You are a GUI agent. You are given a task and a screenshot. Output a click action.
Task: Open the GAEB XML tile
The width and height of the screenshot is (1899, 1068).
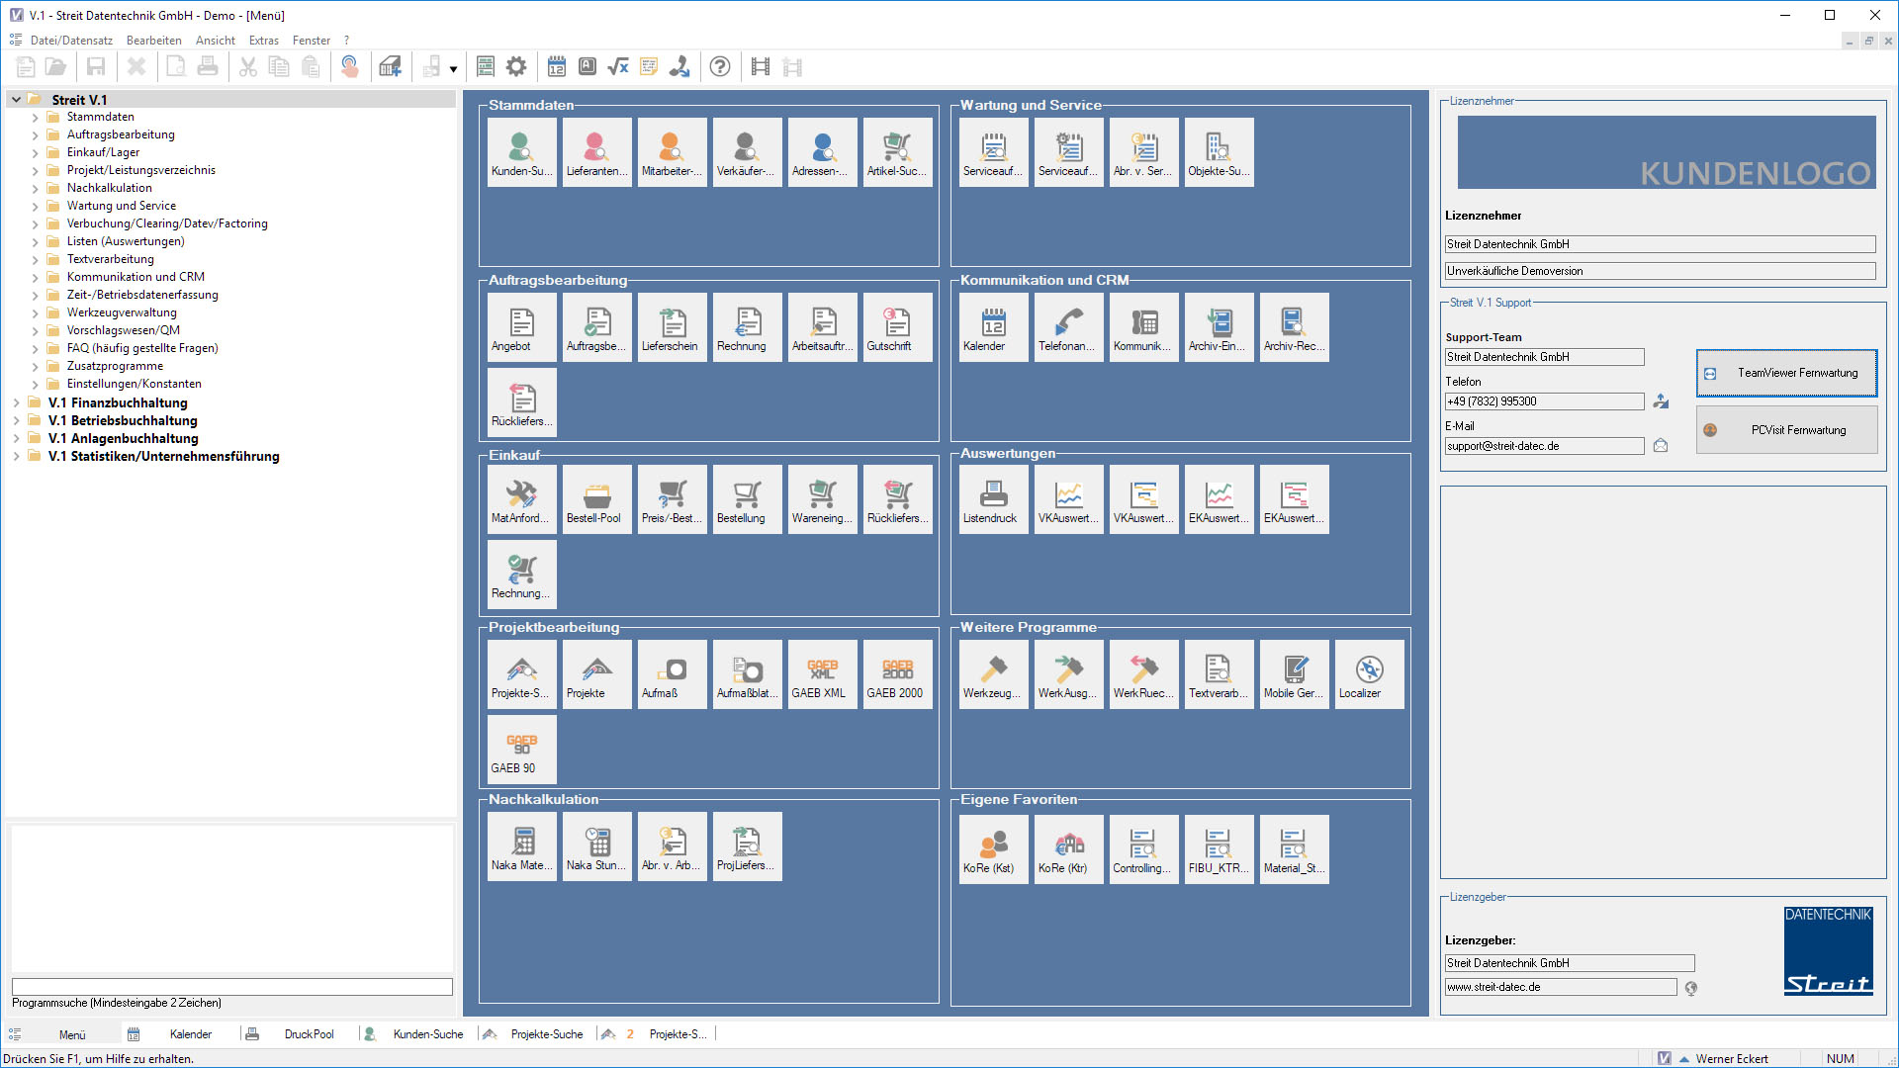click(822, 674)
